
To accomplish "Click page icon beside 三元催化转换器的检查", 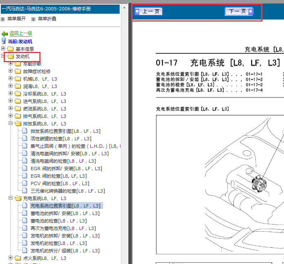I will click(x=25, y=191).
